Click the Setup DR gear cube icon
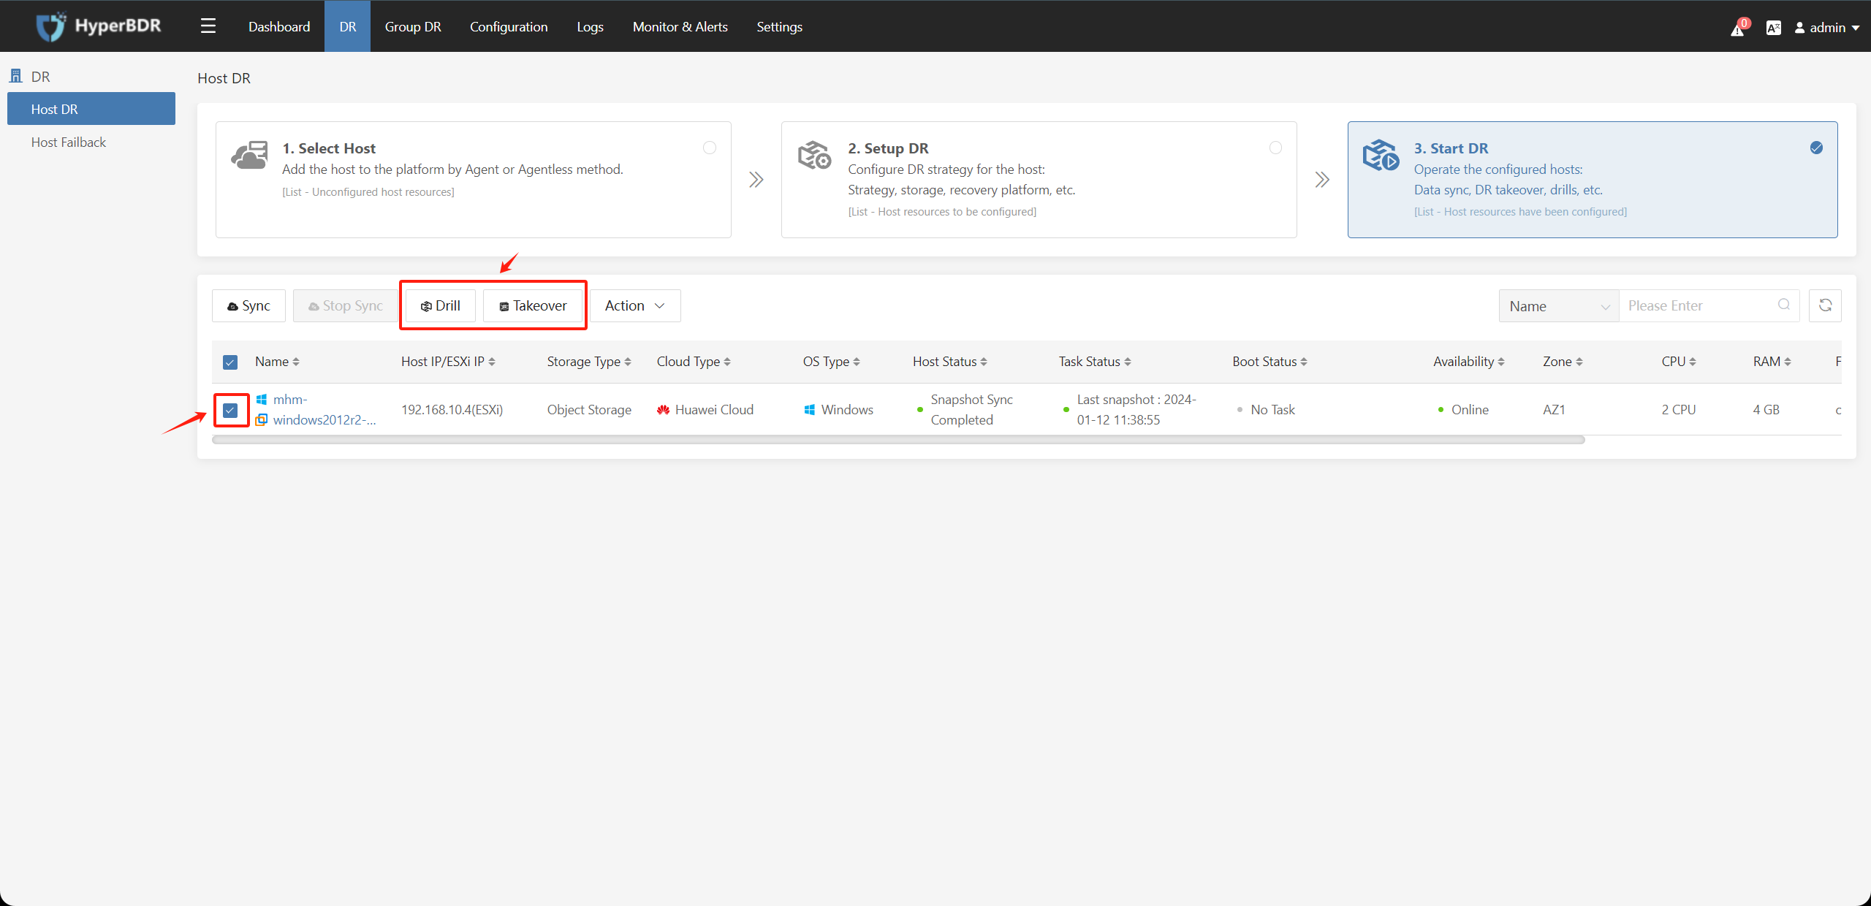This screenshot has width=1871, height=906. [815, 155]
